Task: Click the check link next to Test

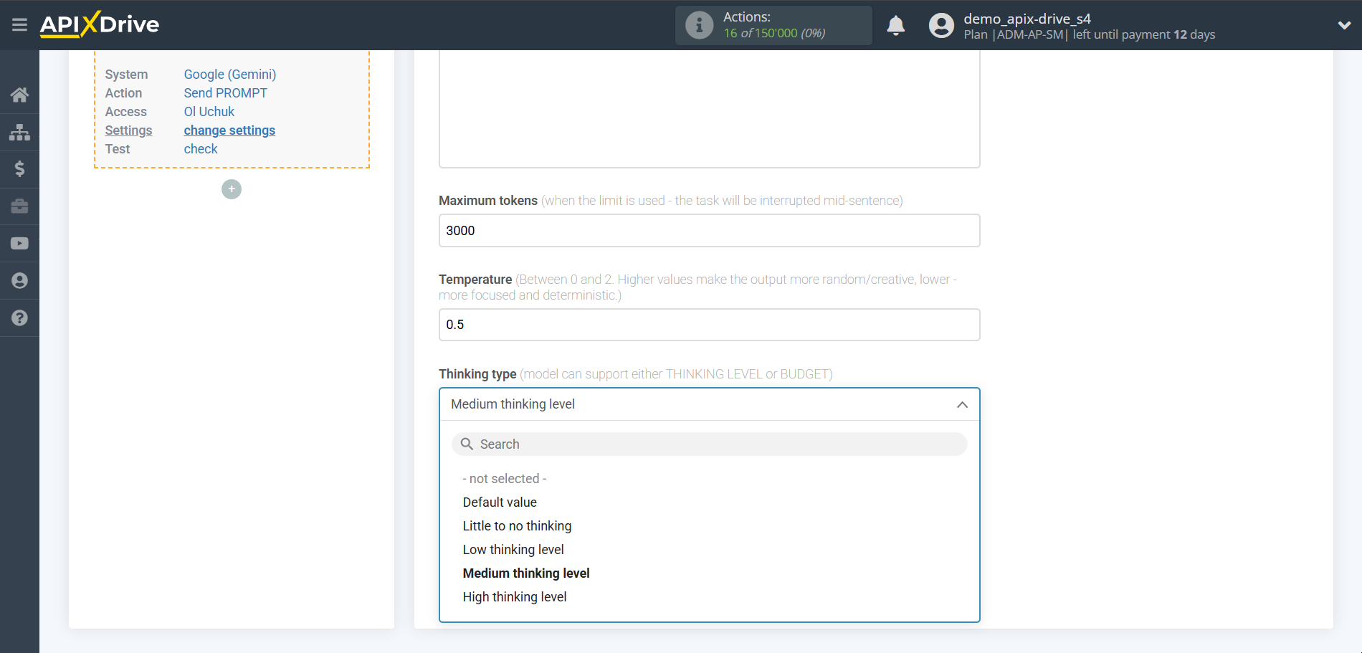Action: point(201,148)
